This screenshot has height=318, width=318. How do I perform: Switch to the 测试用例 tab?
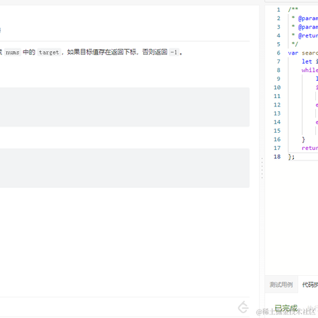pos(281,285)
